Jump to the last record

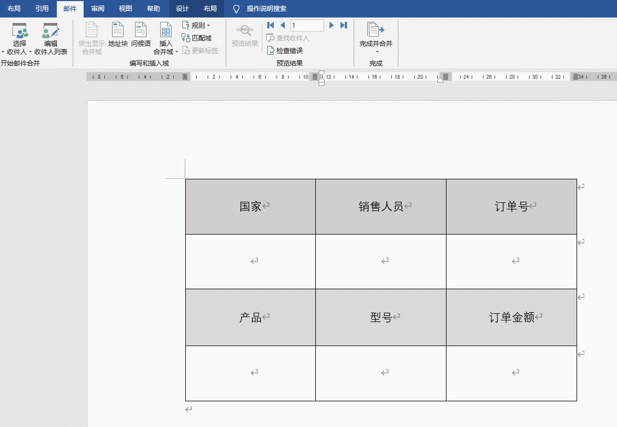click(344, 25)
